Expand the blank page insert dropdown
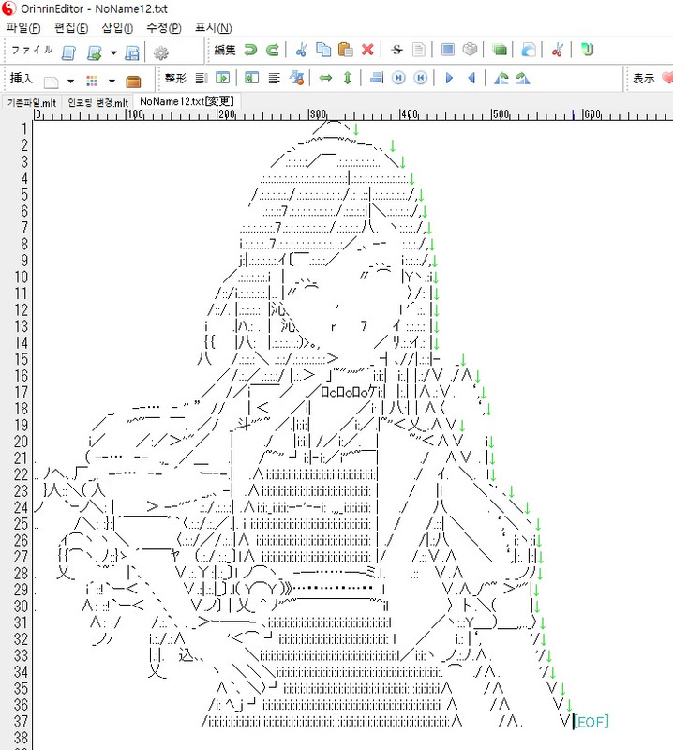This screenshot has width=673, height=750. (70, 82)
